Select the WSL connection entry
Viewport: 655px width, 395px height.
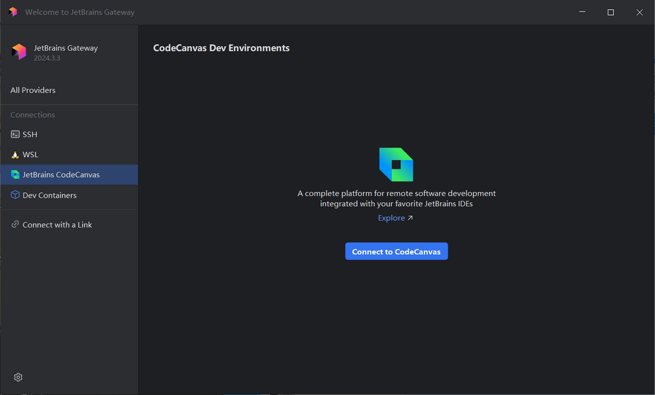30,154
